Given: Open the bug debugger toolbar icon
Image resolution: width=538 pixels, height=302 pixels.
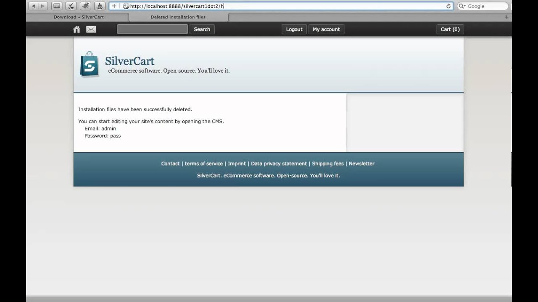Looking at the screenshot, I should click(x=85, y=6).
